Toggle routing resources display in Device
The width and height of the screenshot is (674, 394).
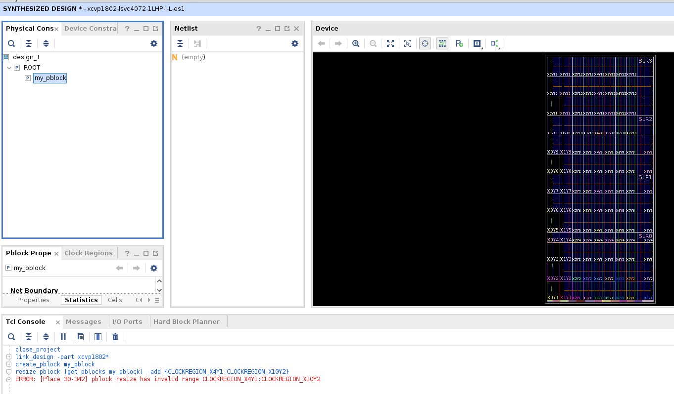point(442,43)
